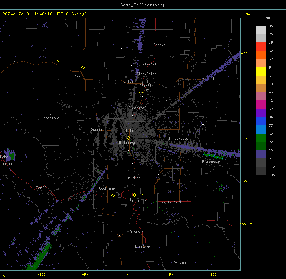Pick the slate purple swatch between 10 and 0

(261, 154)
